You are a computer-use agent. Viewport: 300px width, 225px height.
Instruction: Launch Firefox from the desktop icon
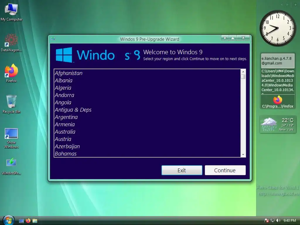(11, 73)
